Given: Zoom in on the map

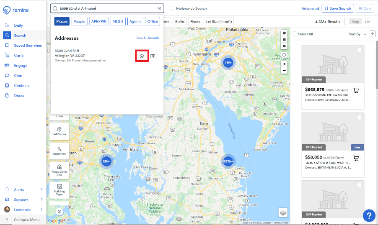Looking at the screenshot, I should click(284, 64).
